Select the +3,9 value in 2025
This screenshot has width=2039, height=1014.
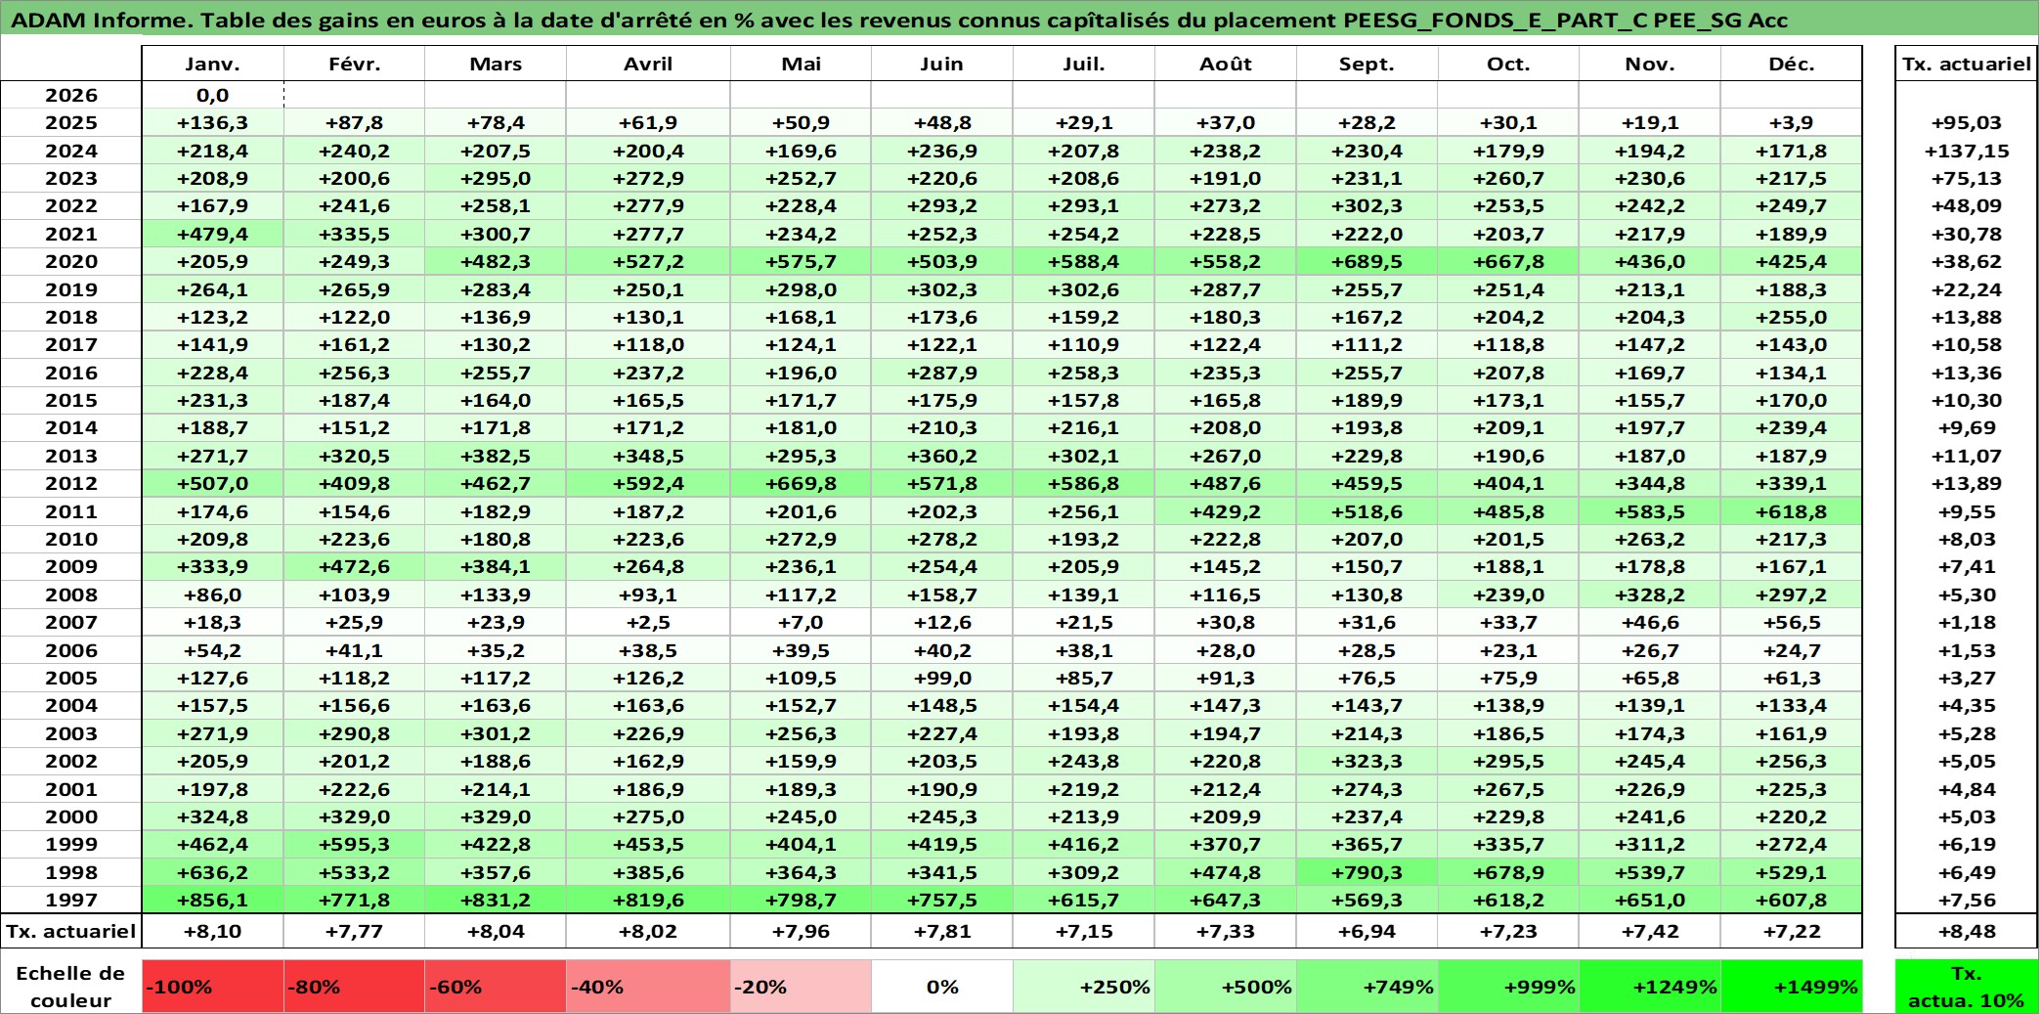point(1792,122)
